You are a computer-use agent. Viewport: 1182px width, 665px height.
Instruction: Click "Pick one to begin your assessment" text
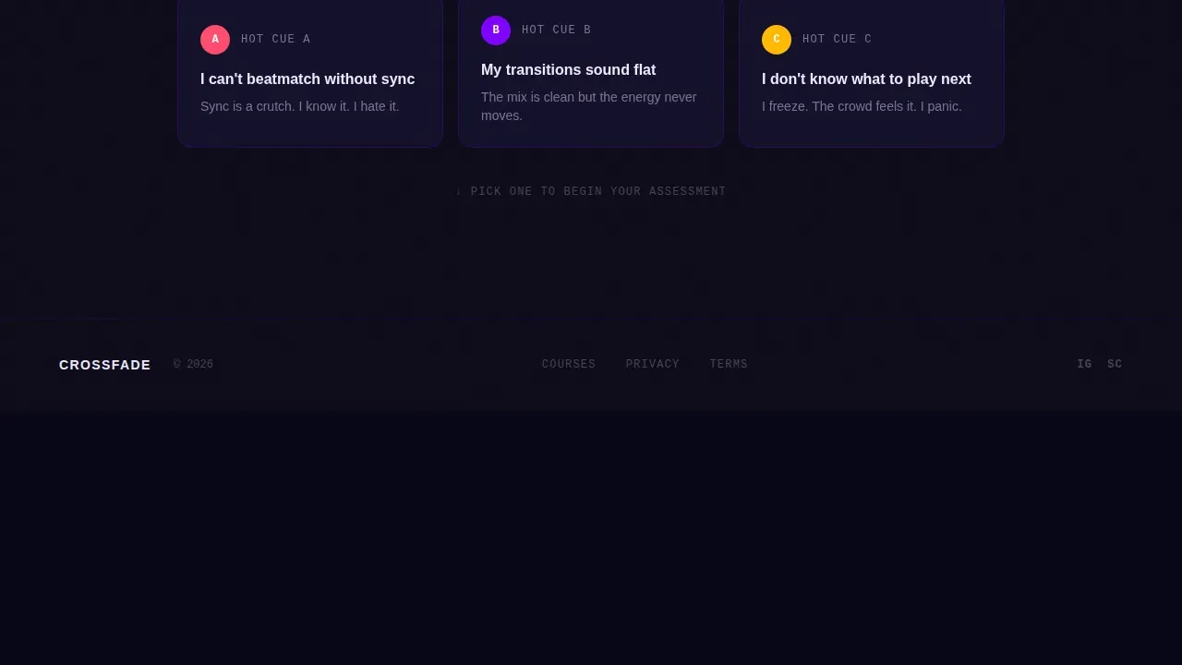click(x=591, y=192)
